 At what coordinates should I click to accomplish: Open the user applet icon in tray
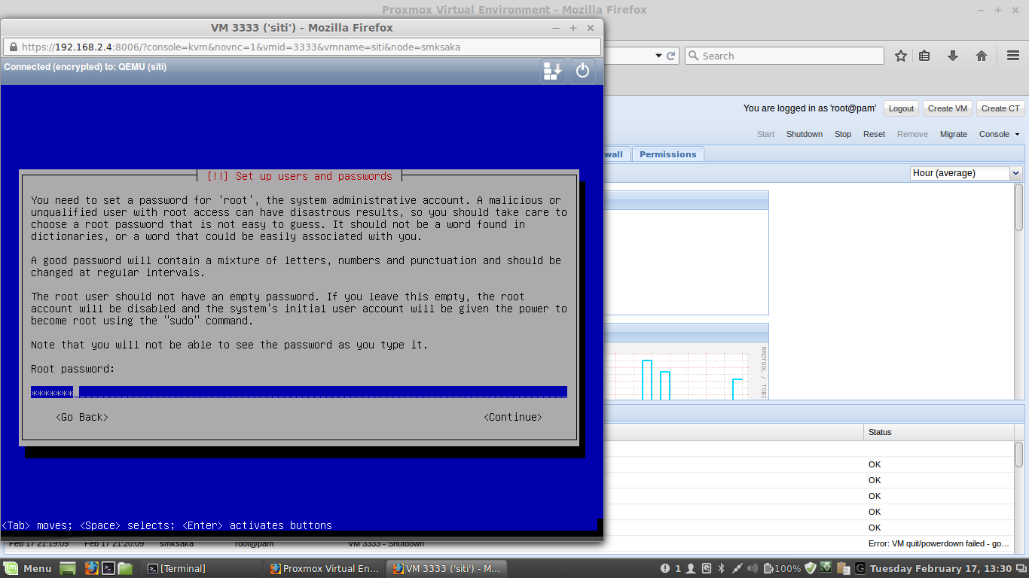[691, 568]
